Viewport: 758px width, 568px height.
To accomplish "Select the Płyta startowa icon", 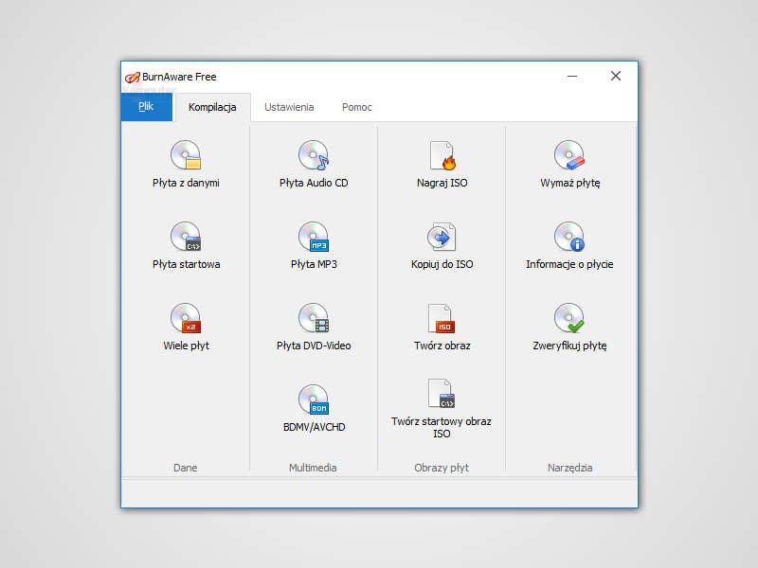I will pos(186,236).
